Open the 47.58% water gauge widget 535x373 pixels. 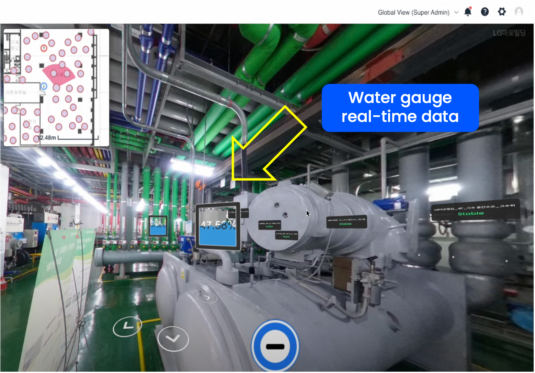218,226
